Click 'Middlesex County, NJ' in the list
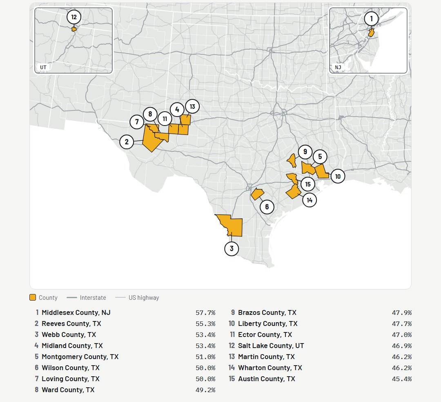 (x=76, y=312)
